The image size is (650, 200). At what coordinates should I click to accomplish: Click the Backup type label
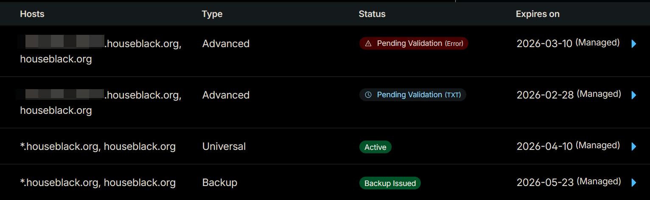220,183
